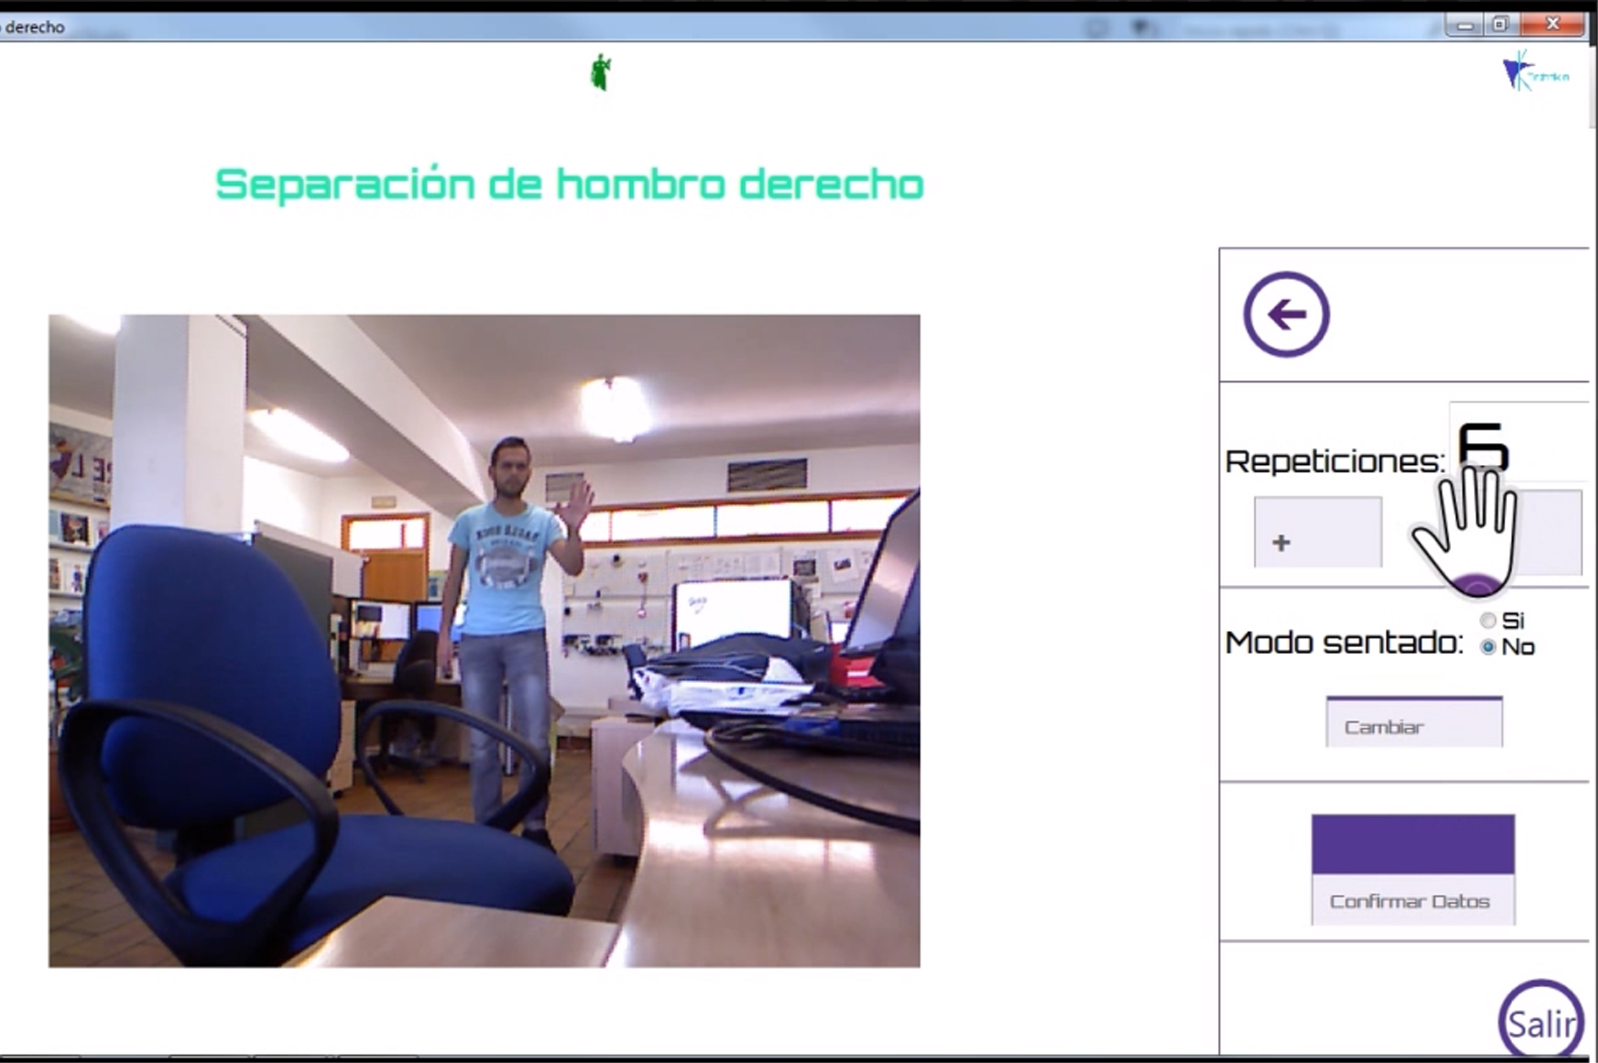This screenshot has width=1598, height=1063.
Task: Click the green body silhouette icon
Action: point(601,72)
